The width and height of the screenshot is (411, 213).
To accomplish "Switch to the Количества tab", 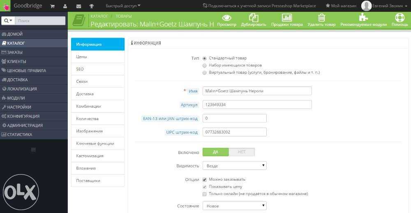I will pos(98,119).
